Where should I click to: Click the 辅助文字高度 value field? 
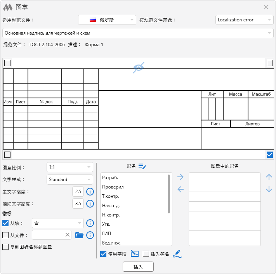coord(78,204)
